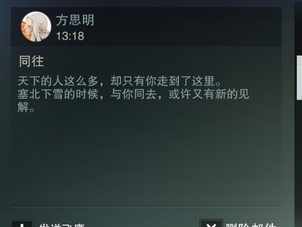Screen dimensions: 302x227
Task: Select the sender name 方思明
Action: click(75, 20)
